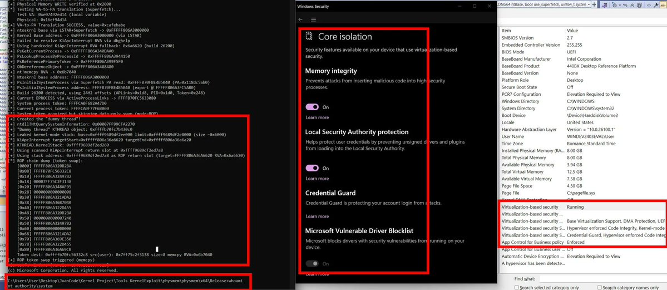This screenshot has width=667, height=290.
Task: Click the pending changes filter clock icon
Action: tap(614, 5)
